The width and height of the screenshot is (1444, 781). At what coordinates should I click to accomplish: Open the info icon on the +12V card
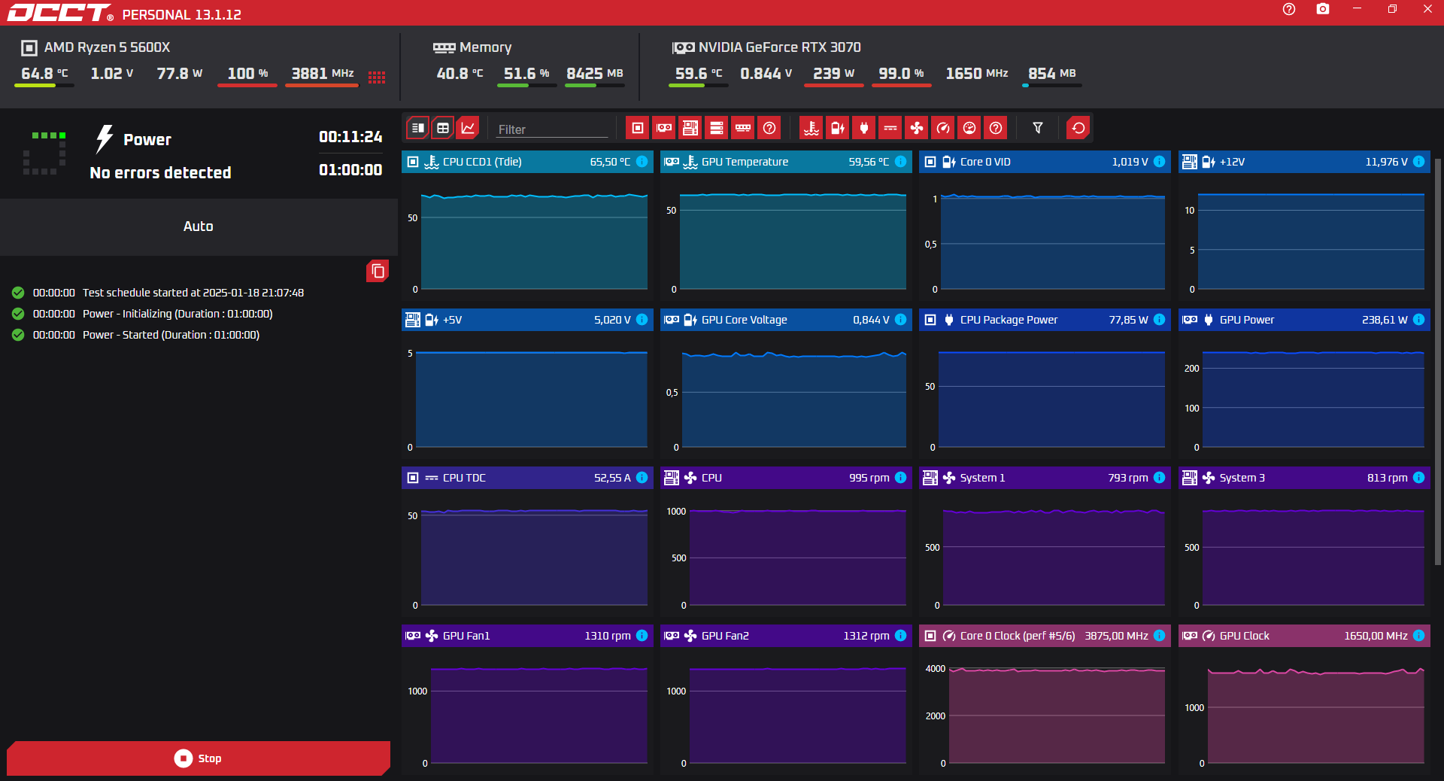point(1419,162)
